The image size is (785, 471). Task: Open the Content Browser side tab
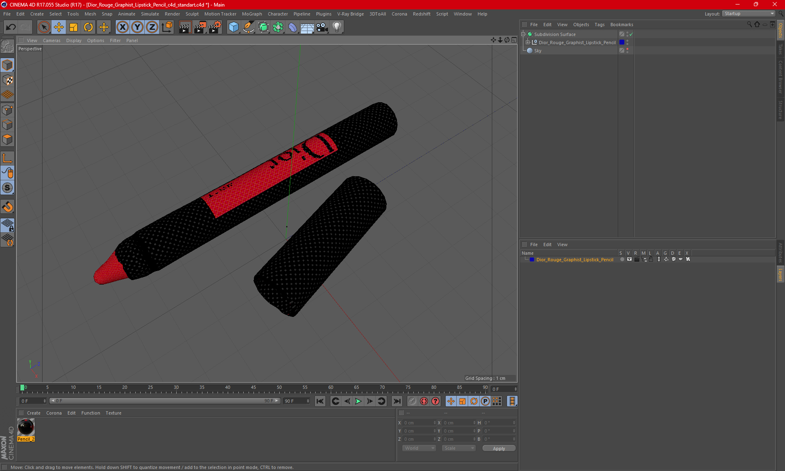coord(781,77)
